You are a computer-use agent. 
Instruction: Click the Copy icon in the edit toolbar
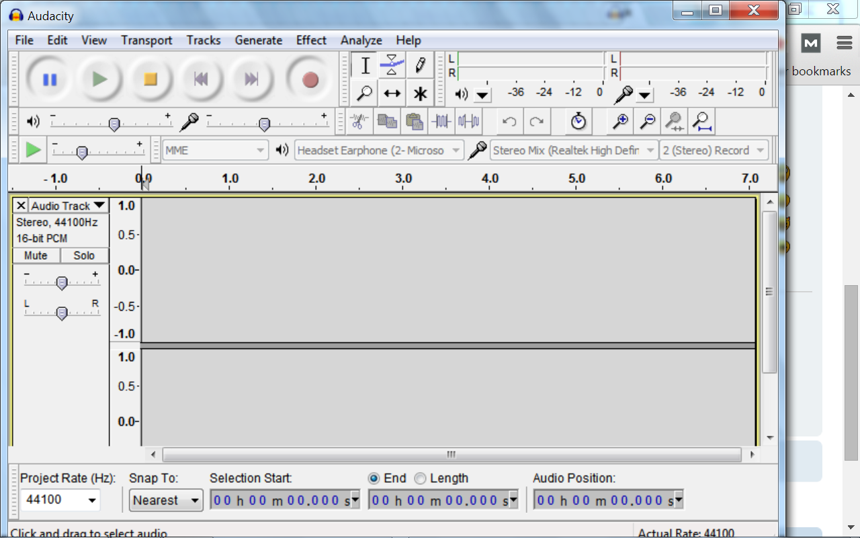[x=387, y=122]
